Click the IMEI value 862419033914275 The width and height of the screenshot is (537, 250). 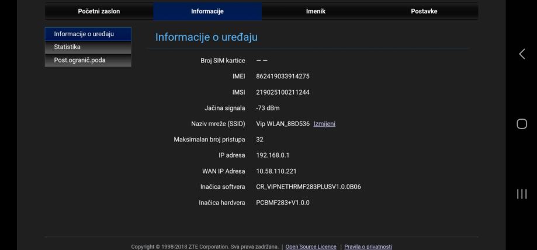[283, 77]
